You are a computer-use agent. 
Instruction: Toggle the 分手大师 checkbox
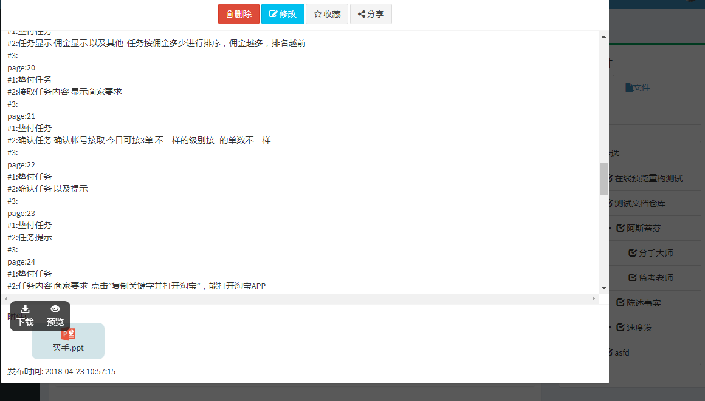point(633,253)
